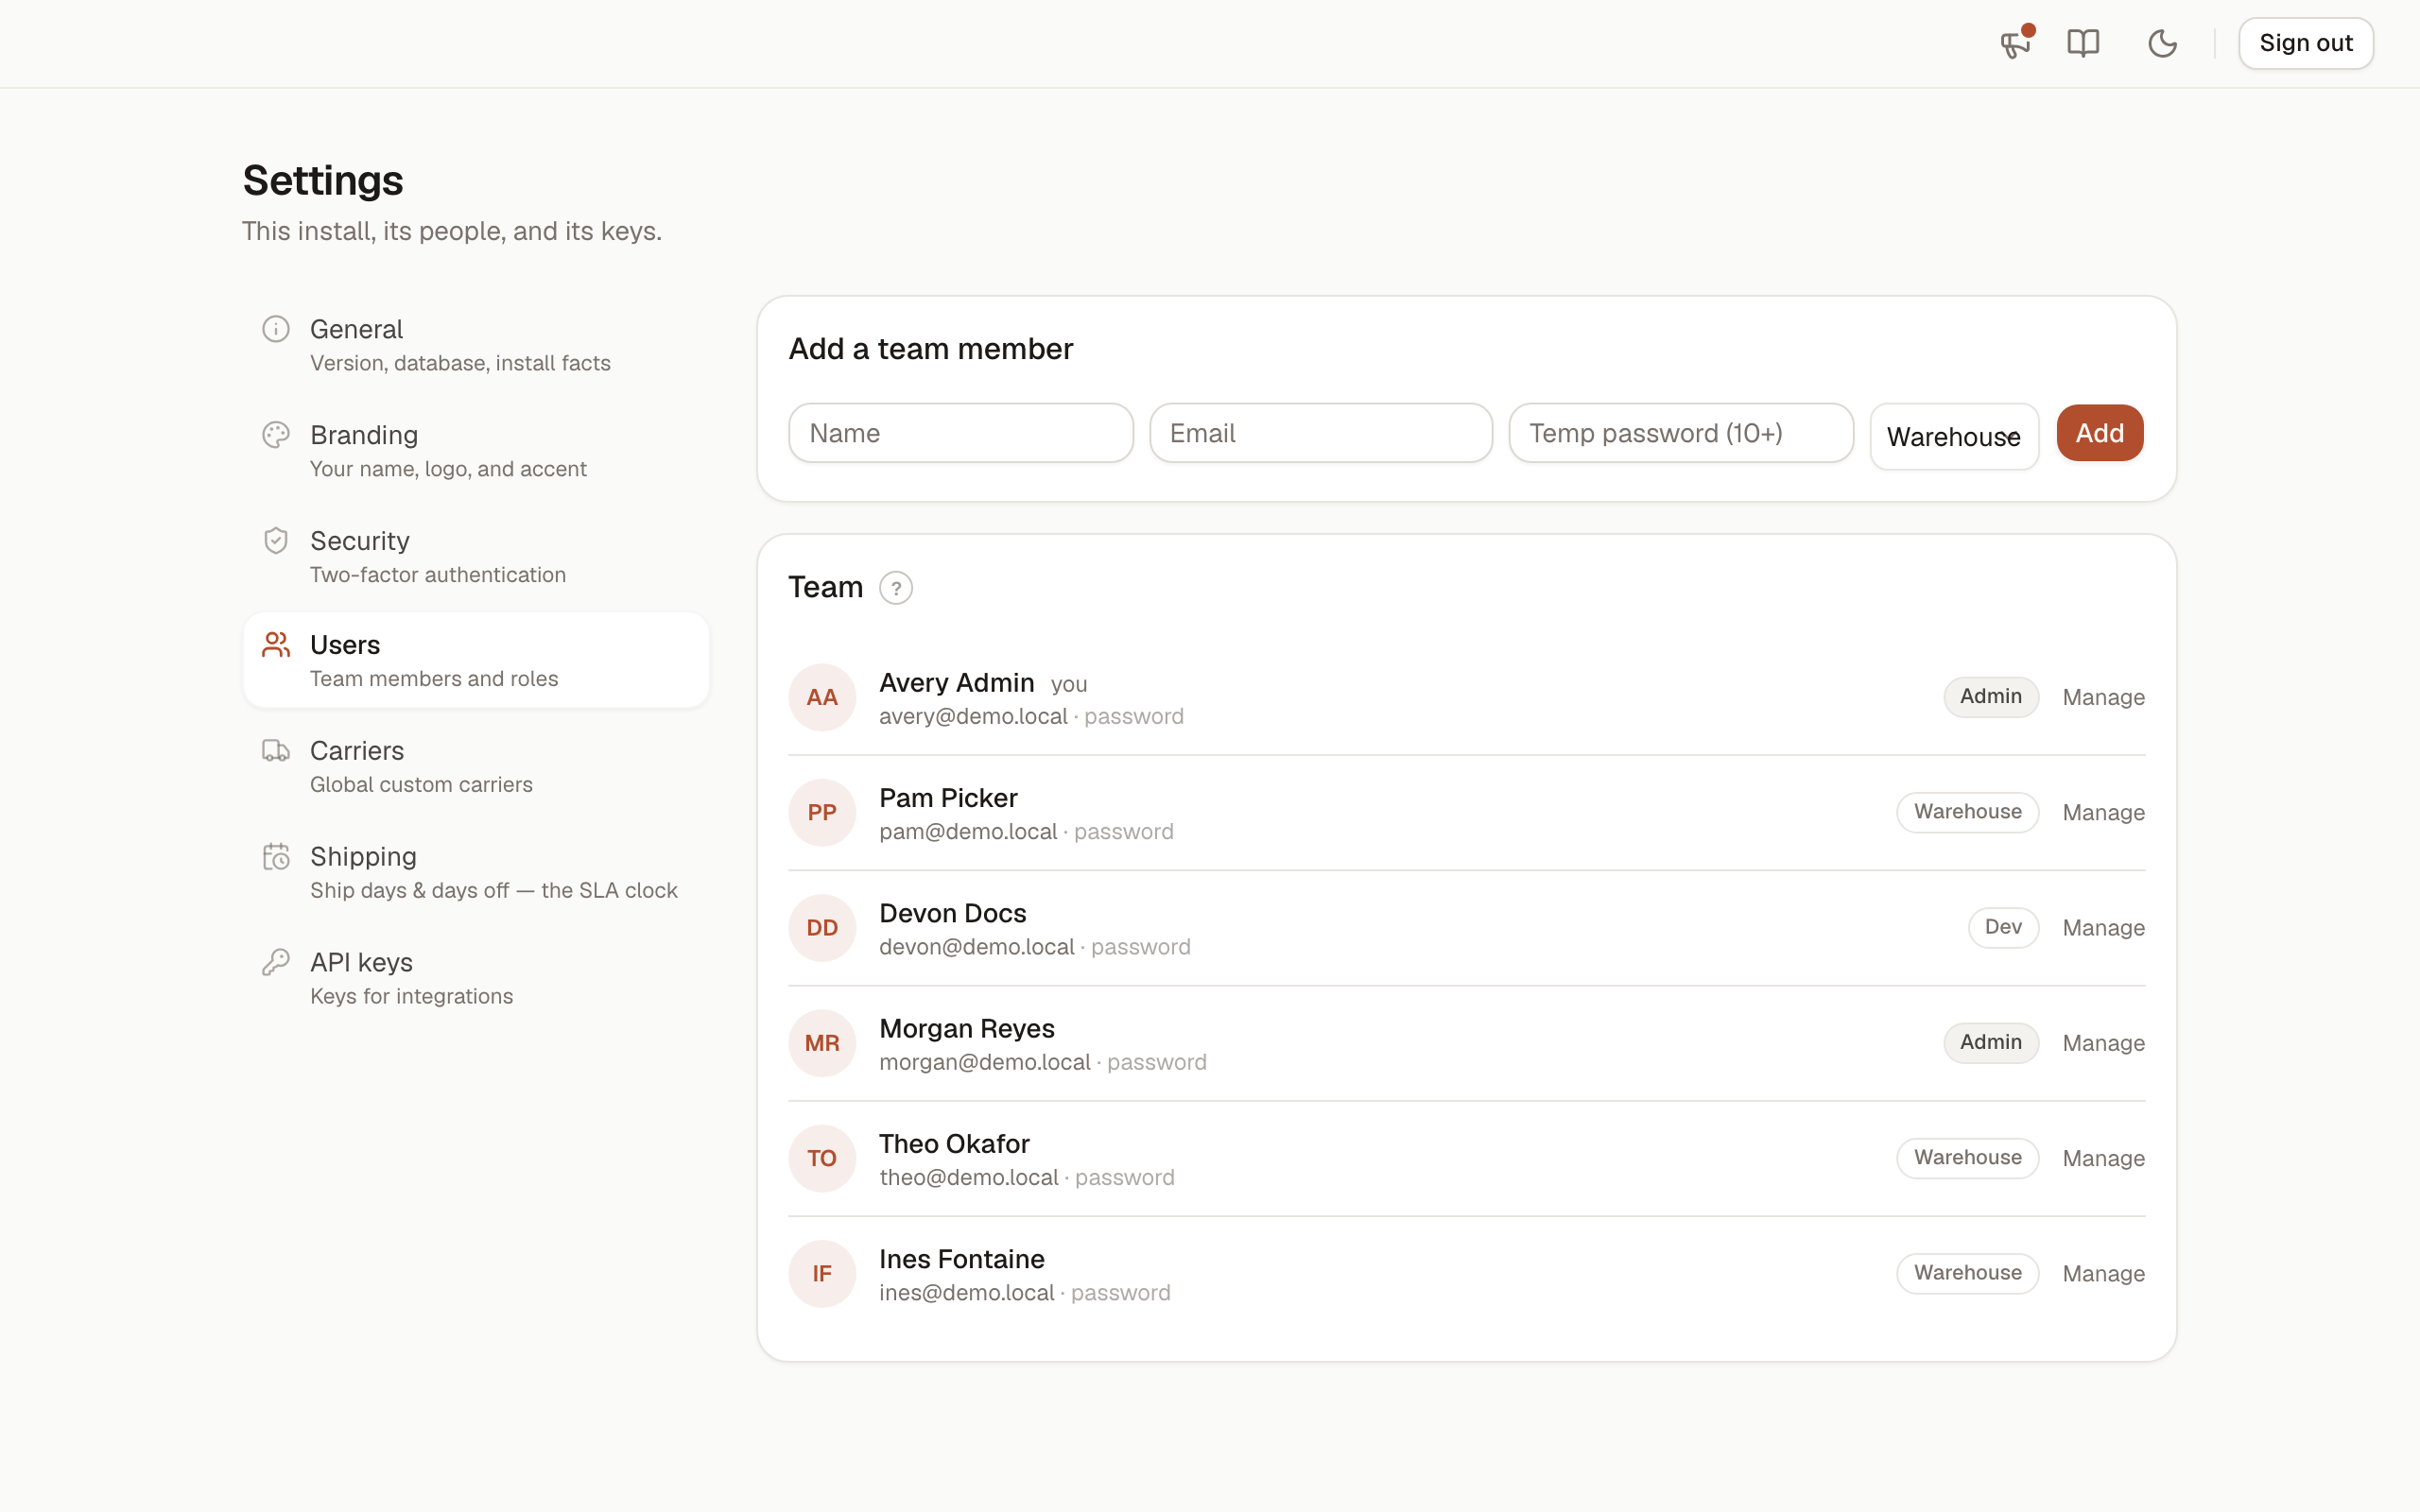Manage Theo Okafor's account
This screenshot has width=2420, height=1512.
(x=2103, y=1158)
